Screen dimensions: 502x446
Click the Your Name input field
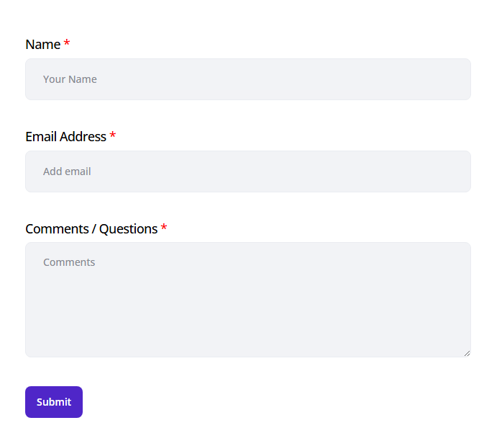pos(247,79)
